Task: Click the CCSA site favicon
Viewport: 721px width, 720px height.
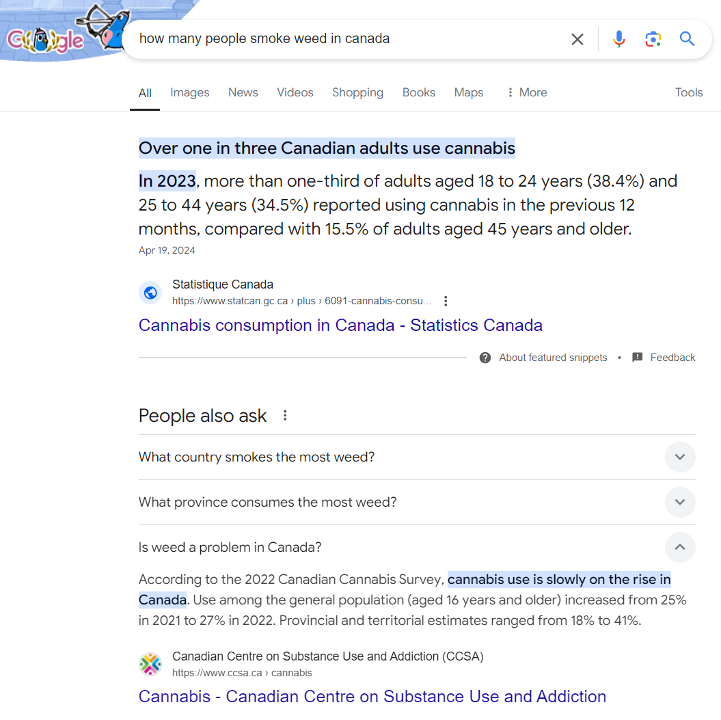Action: point(150,664)
